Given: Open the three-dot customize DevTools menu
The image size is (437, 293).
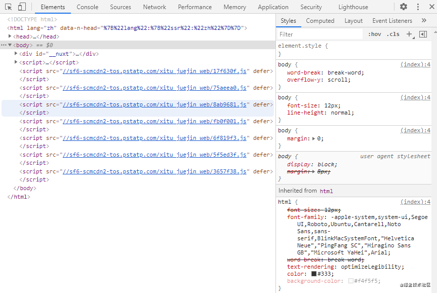Looking at the screenshot, I should click(417, 7).
